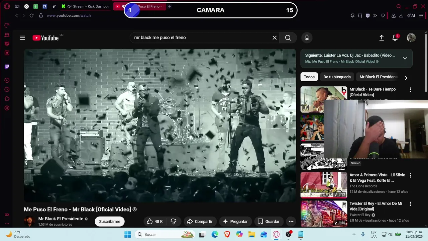
Task: Open the browser profile account icon
Action: (394, 15)
